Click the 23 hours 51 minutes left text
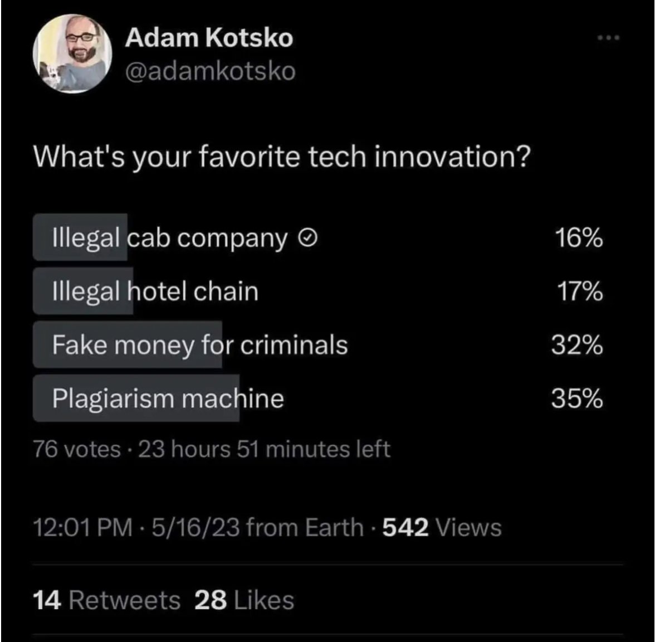 264,449
